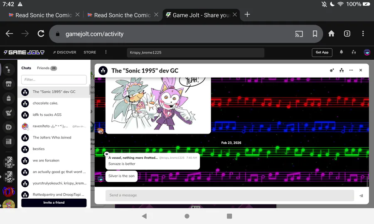Open the Discover page
The height and width of the screenshot is (224, 374).
[x=64, y=52]
